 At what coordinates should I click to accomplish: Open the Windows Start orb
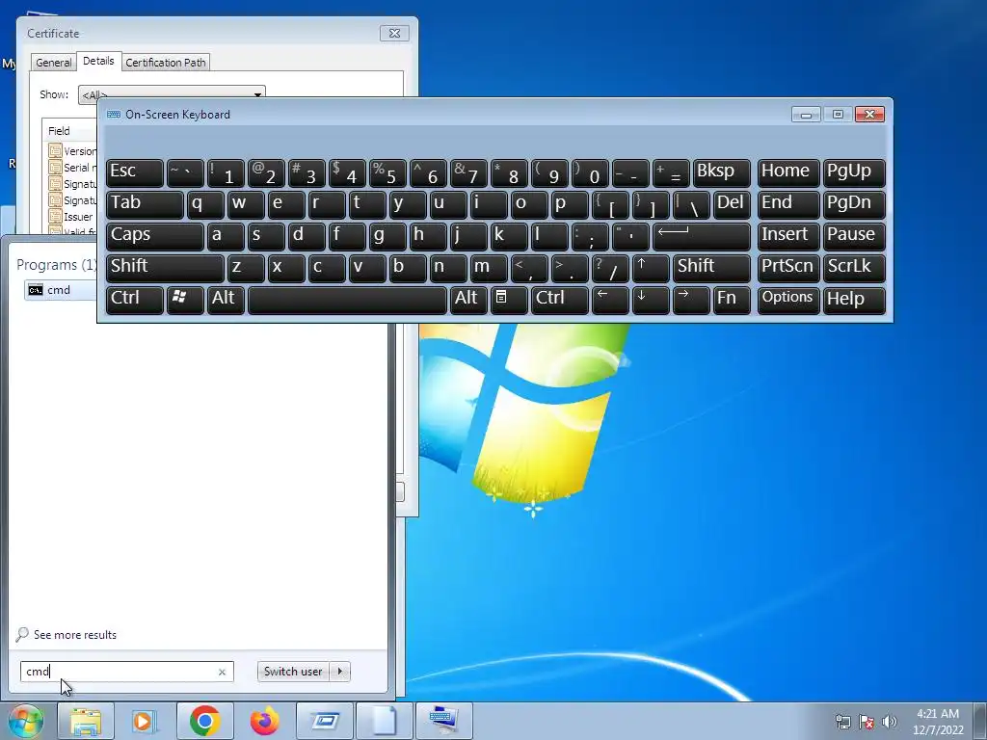point(26,721)
